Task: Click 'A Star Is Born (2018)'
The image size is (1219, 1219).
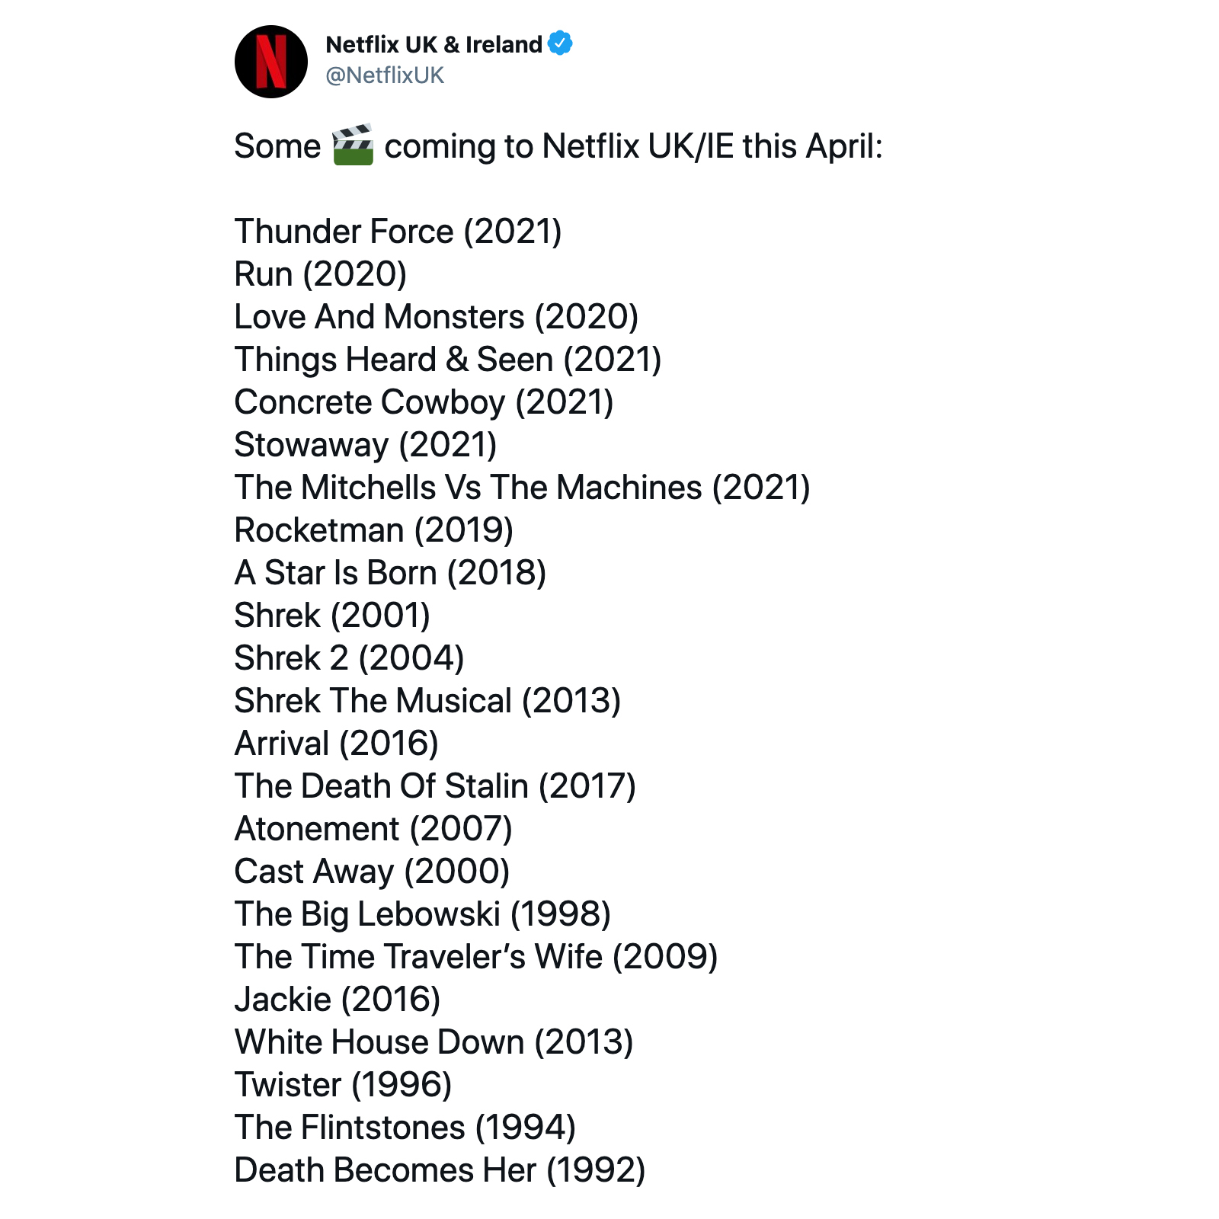Action: (x=391, y=573)
